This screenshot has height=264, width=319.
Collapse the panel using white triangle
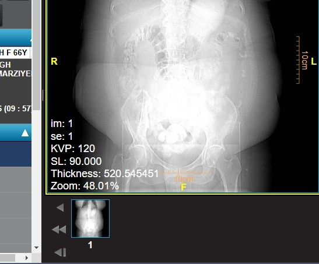tap(25, 133)
